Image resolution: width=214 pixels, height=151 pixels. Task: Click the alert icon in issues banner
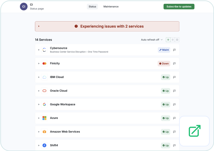[76, 26]
